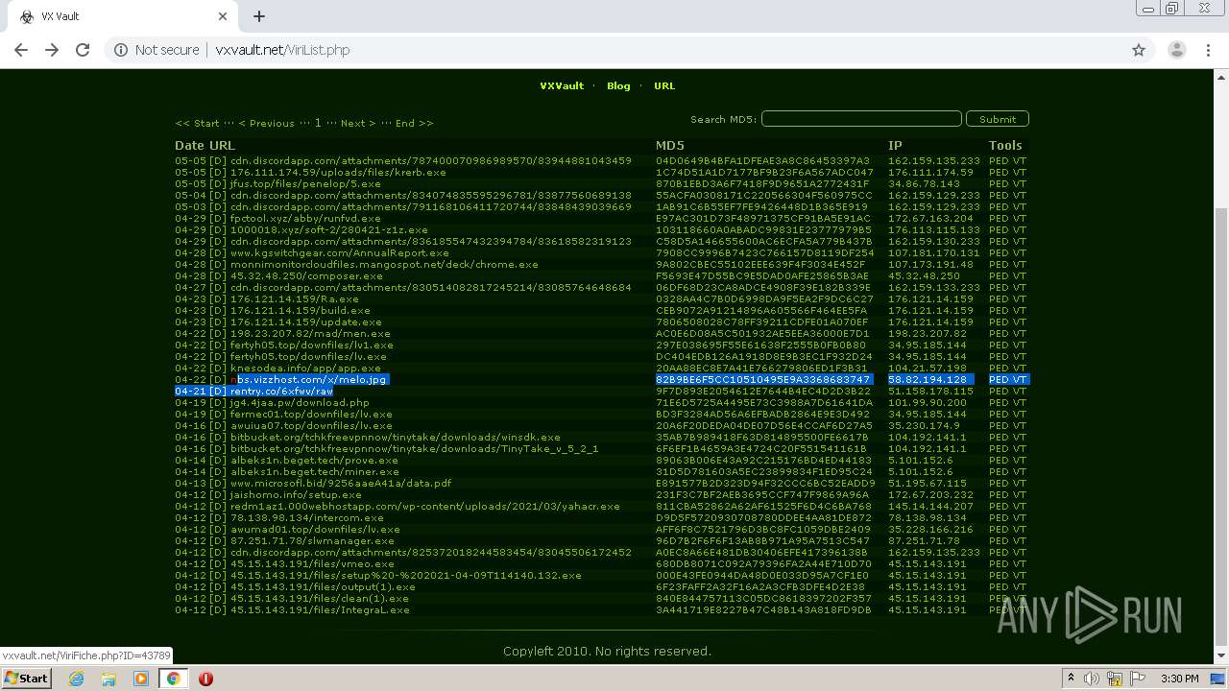Reload the VX Vault page

point(83,50)
